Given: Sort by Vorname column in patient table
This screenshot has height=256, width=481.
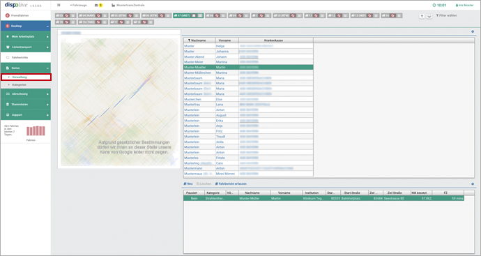Looking at the screenshot, I should pos(227,40).
